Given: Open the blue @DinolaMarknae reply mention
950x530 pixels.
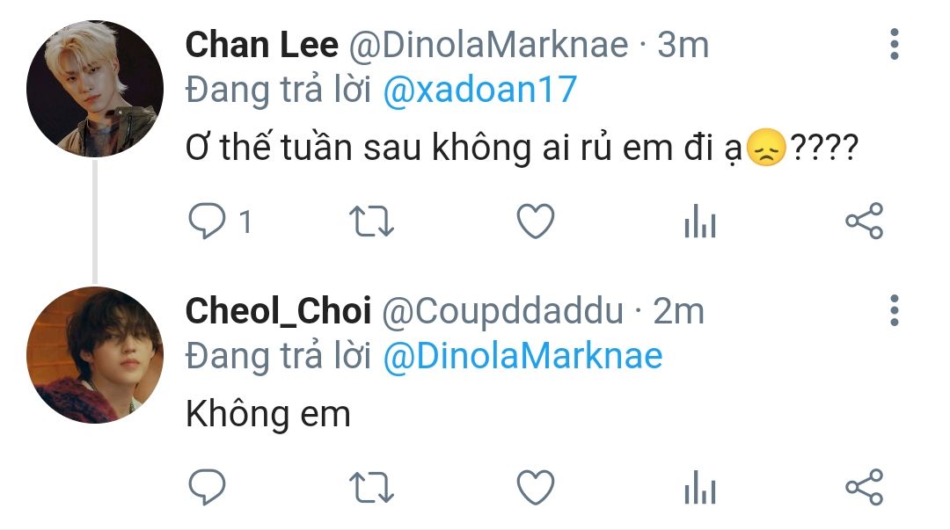Looking at the screenshot, I should coord(522,356).
